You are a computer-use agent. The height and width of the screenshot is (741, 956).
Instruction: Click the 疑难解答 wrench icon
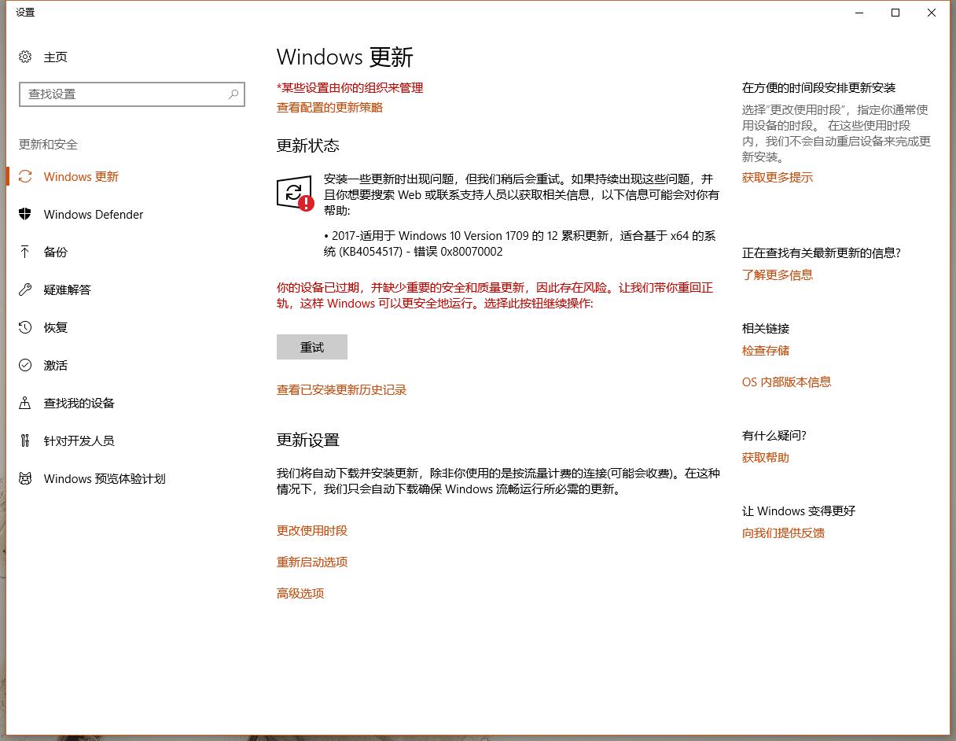(25, 289)
